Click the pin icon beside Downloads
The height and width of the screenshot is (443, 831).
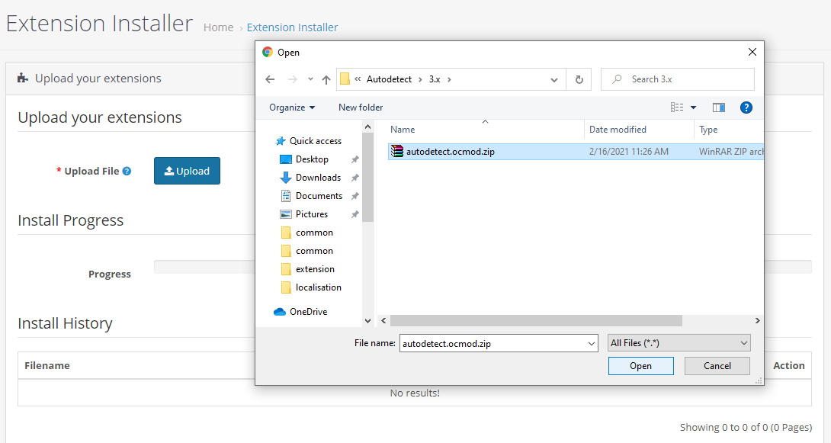tap(355, 178)
